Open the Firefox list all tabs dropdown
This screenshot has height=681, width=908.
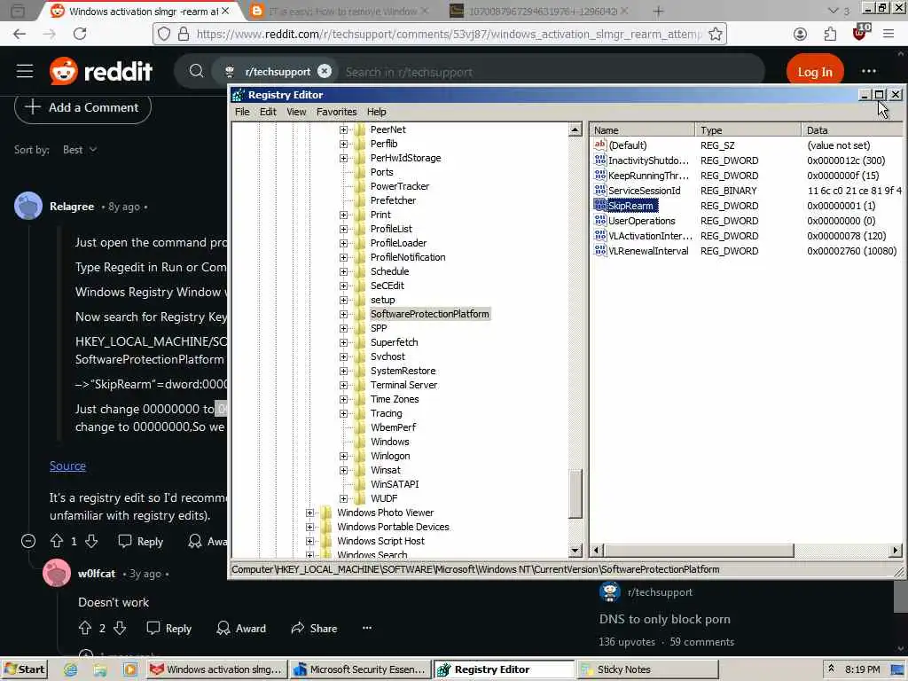coord(833,11)
